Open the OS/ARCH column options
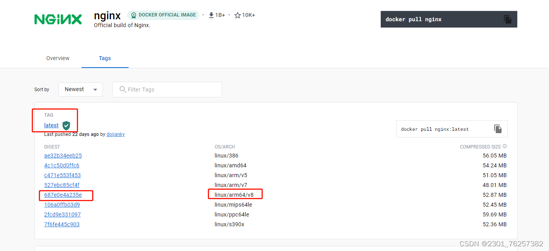 225,147
